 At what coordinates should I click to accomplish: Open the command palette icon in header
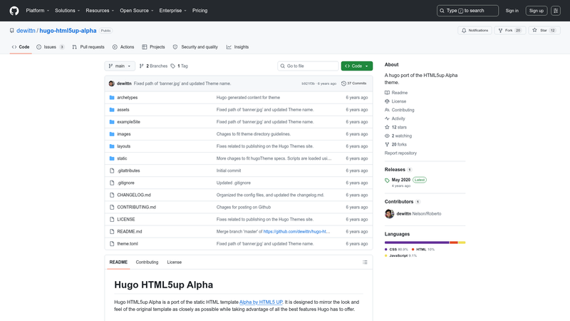(x=556, y=11)
